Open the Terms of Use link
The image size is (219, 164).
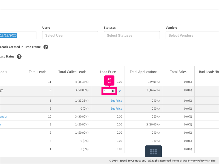pyautogui.click(x=180, y=161)
